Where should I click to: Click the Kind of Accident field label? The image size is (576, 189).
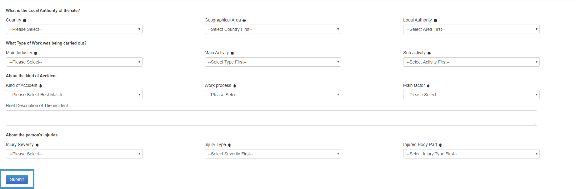pos(22,85)
